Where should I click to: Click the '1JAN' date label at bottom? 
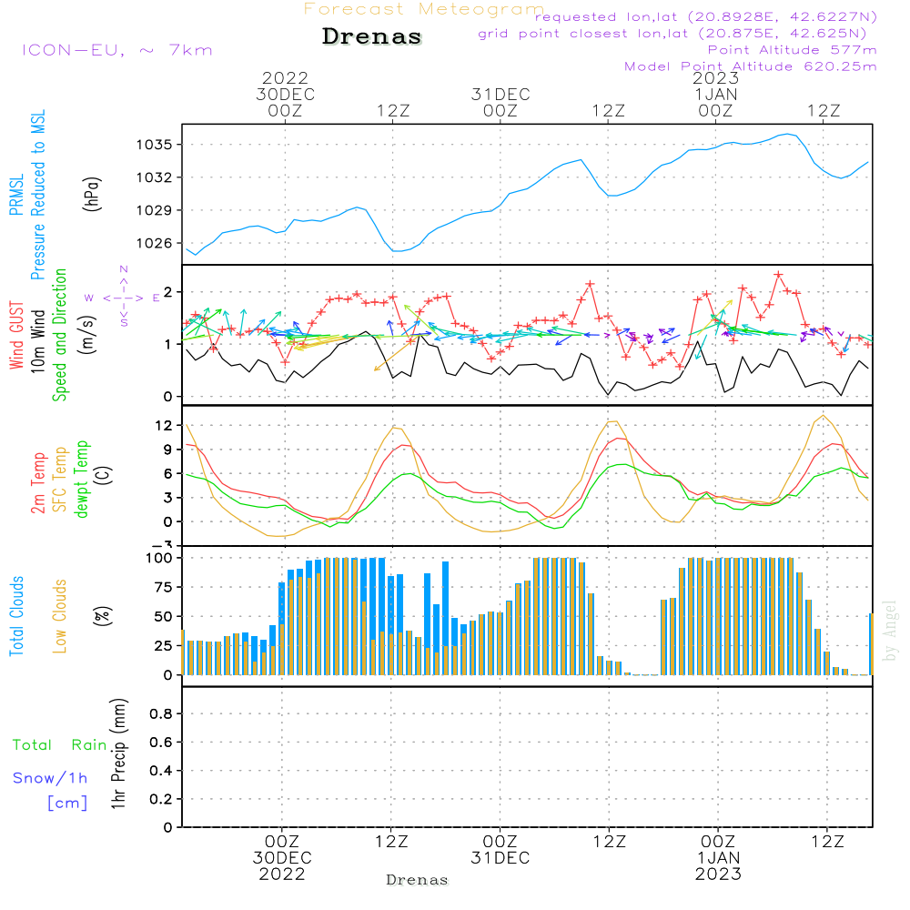coord(719,858)
